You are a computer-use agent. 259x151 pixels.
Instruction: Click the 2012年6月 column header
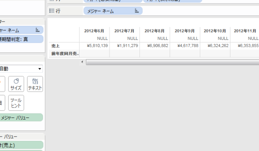pyautogui.click(x=94, y=31)
